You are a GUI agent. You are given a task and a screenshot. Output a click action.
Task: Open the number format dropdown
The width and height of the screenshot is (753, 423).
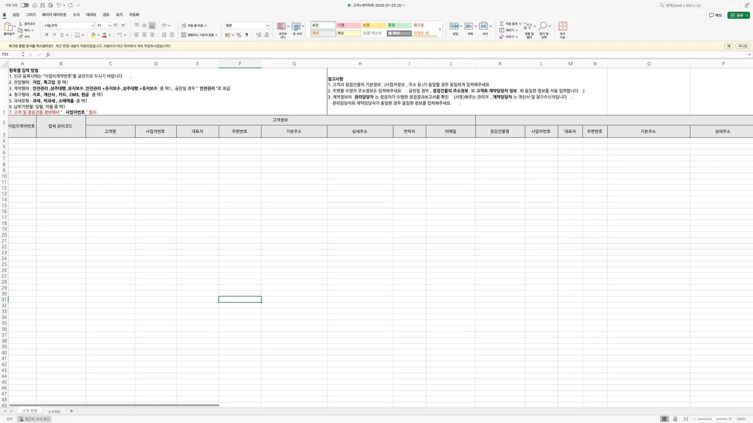tap(267, 25)
